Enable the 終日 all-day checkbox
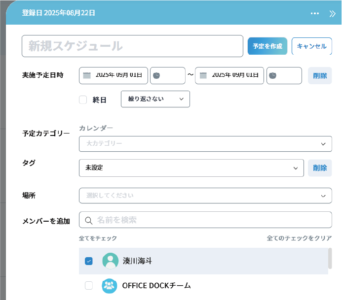342x300 pixels. pyautogui.click(x=83, y=100)
